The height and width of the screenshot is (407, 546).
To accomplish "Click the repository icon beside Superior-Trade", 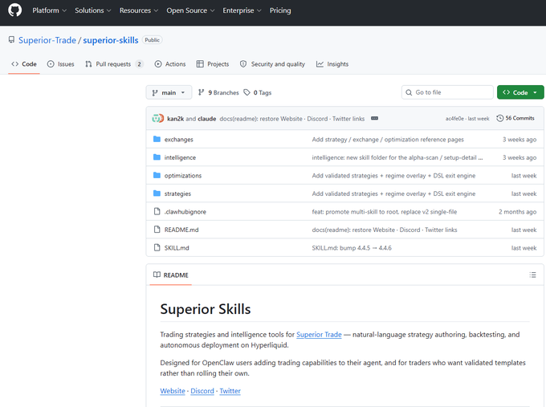I will [x=11, y=40].
